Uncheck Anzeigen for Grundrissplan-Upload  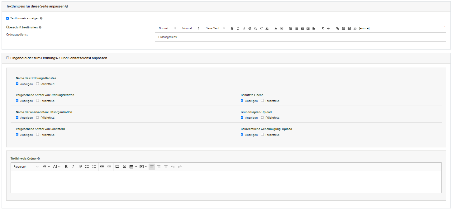pos(242,117)
